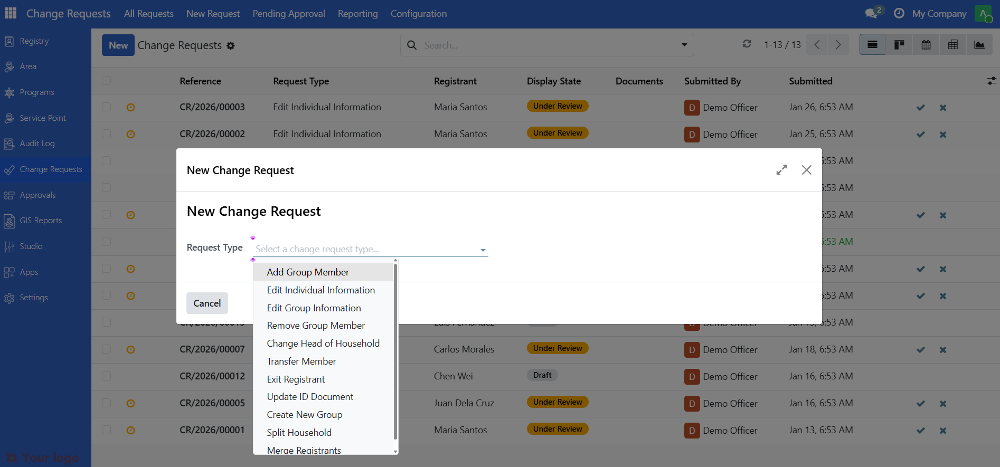Viewport: 1000px width, 467px height.
Task: Open the All Requests menu
Action: (x=149, y=14)
